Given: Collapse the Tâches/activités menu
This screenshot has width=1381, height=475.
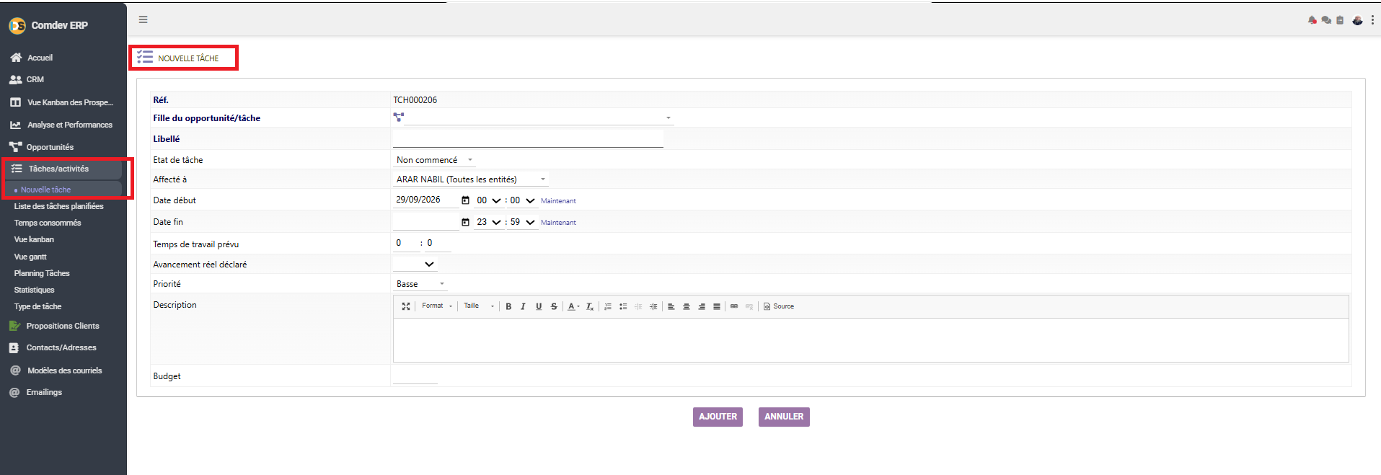Looking at the screenshot, I should 62,169.
